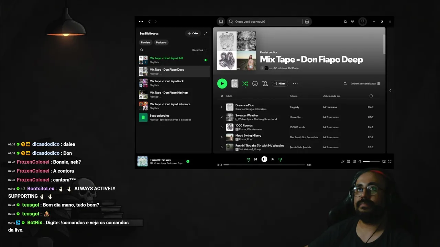Screen dimensions: 440x247
Task: Play the playlist with green play button
Action: coord(222,83)
